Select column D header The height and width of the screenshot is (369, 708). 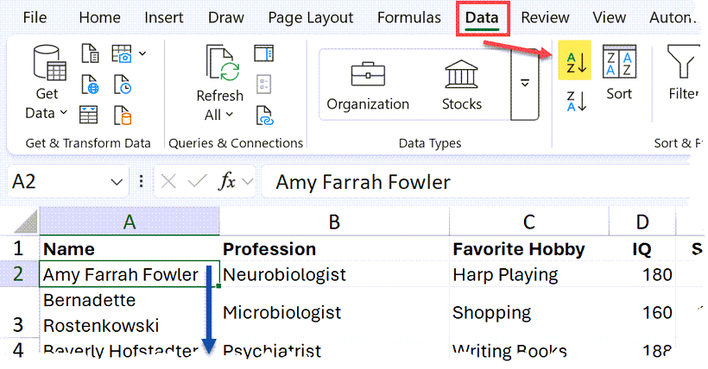click(x=642, y=222)
